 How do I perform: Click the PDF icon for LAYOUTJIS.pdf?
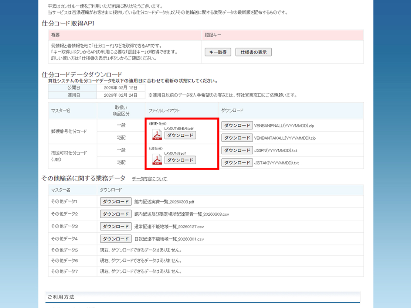(x=157, y=160)
